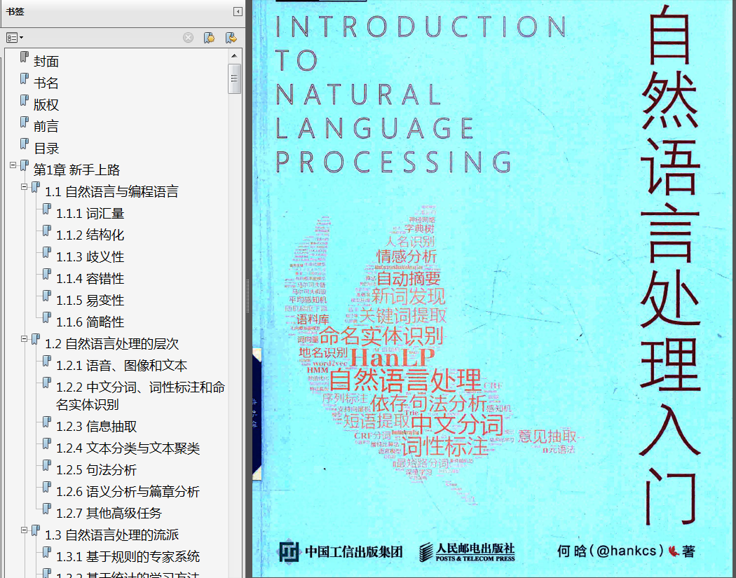736x578 pixels.
Task: Click the bookmark panel scroll-up arrow
Action: click(235, 56)
